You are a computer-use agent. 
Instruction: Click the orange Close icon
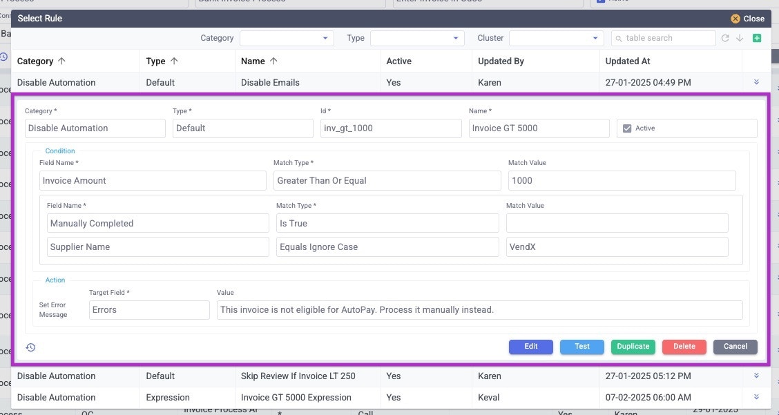click(x=735, y=19)
